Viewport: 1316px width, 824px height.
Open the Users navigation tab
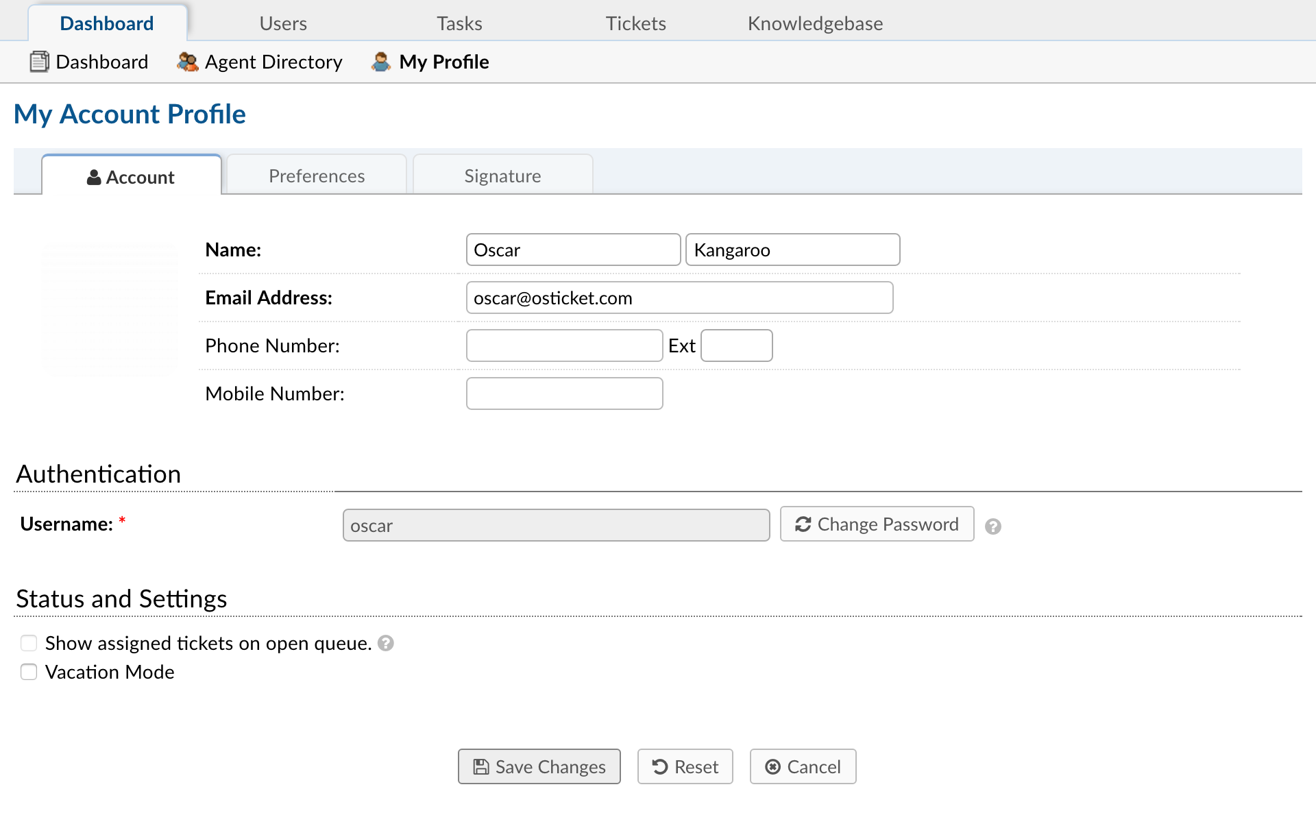[x=283, y=23]
